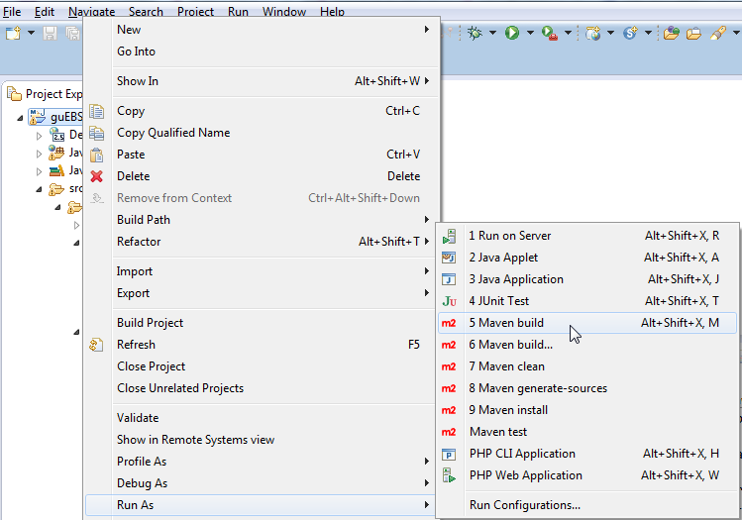Collapse the src folder tree node
Viewport: 742px width, 520px height.
(39, 189)
